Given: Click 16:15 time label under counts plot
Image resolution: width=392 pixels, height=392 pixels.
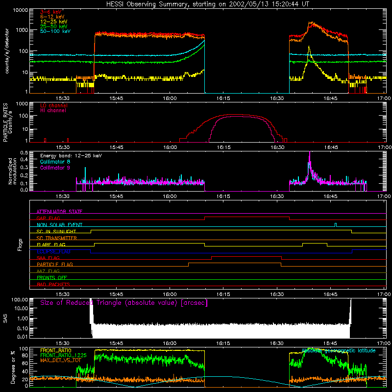Looking at the screenshot, I should pyautogui.click(x=223, y=98).
